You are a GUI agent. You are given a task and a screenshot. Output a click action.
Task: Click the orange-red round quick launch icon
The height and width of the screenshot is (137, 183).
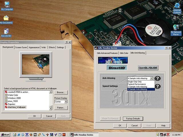(x=64, y=135)
